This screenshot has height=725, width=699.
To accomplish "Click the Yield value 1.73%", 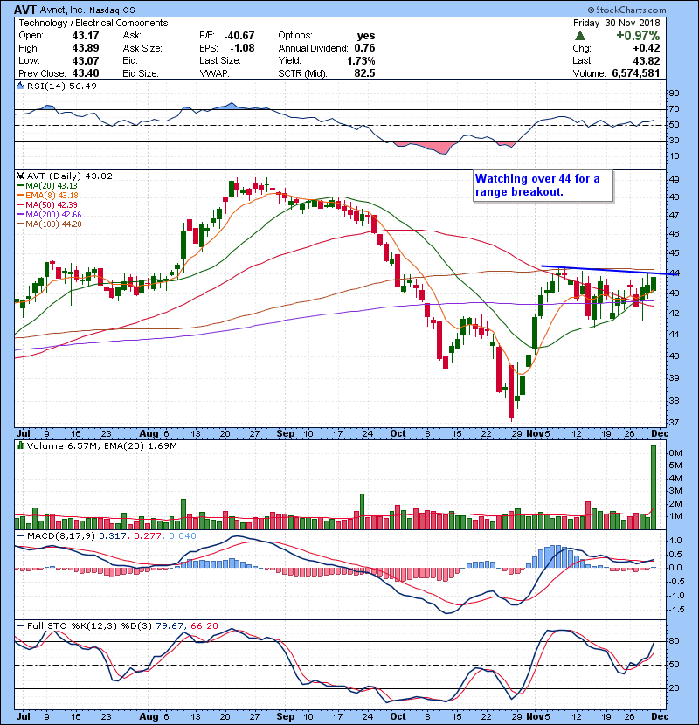I will tap(361, 60).
